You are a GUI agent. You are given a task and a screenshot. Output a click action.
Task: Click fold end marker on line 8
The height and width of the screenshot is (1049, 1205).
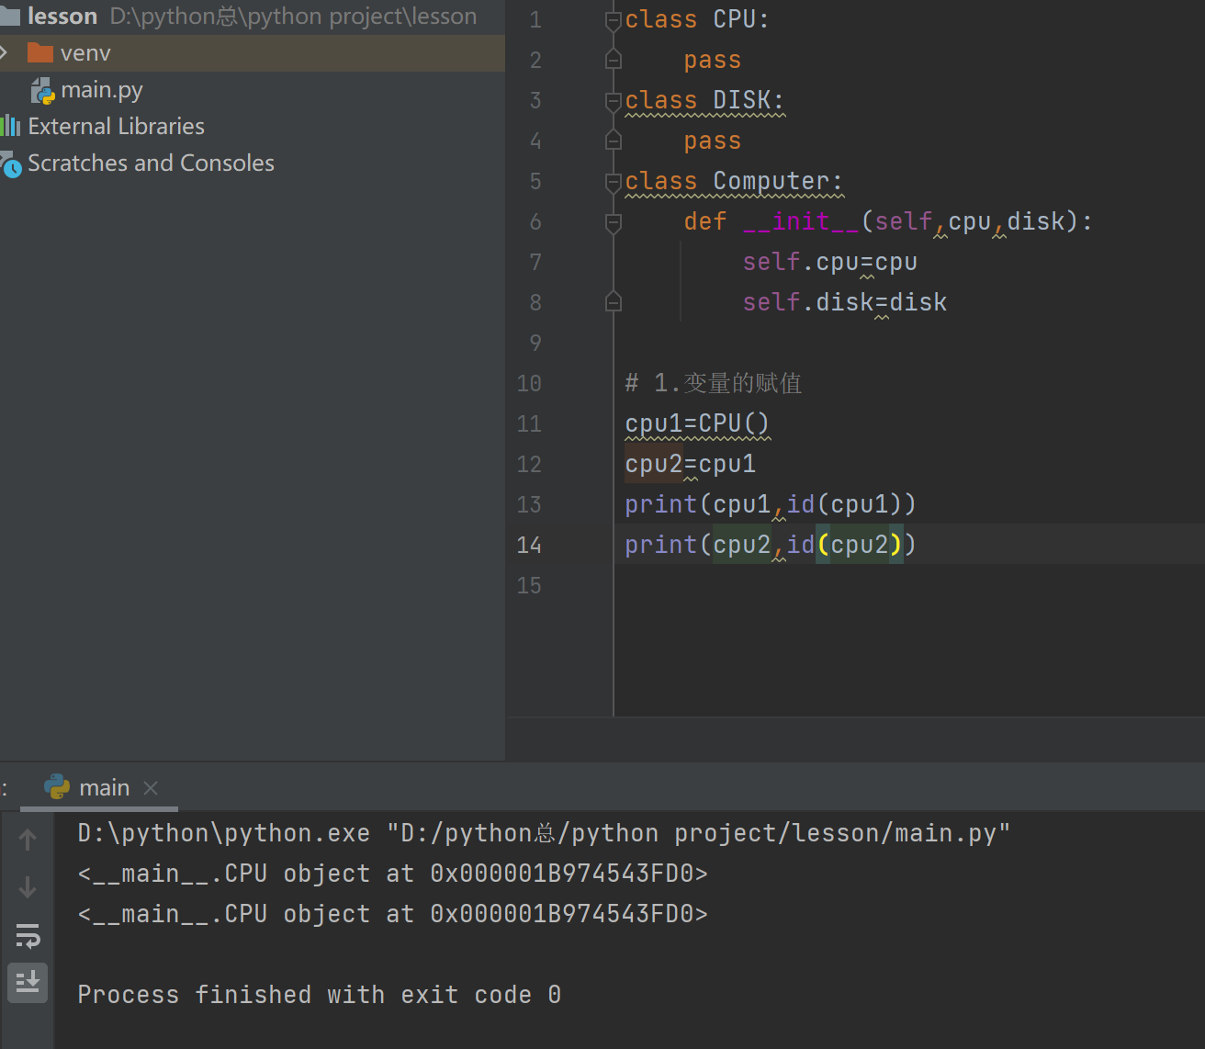[614, 302]
